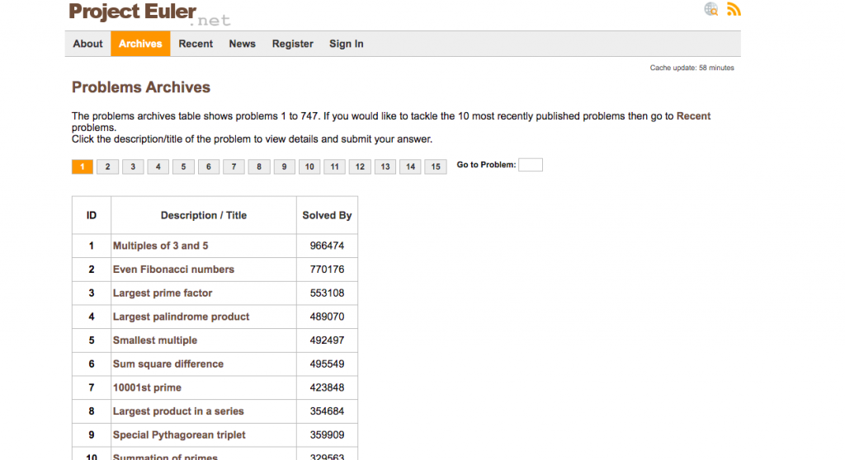845x460 pixels.
Task: Click the Go to Problem input box
Action: pos(530,165)
